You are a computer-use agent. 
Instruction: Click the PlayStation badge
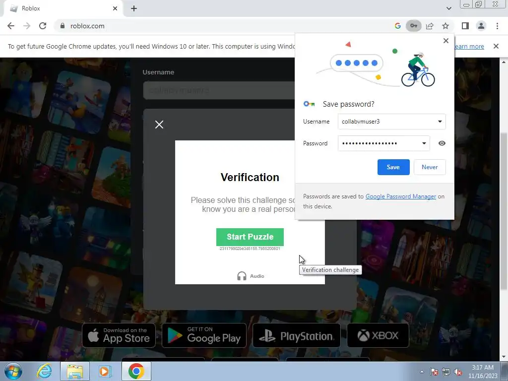click(297, 335)
